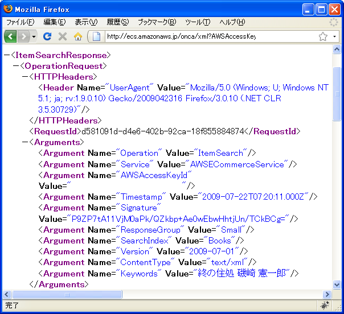344x314 pixels.
Task: Open the ヘルプ(H) menu
Action: click(x=232, y=22)
